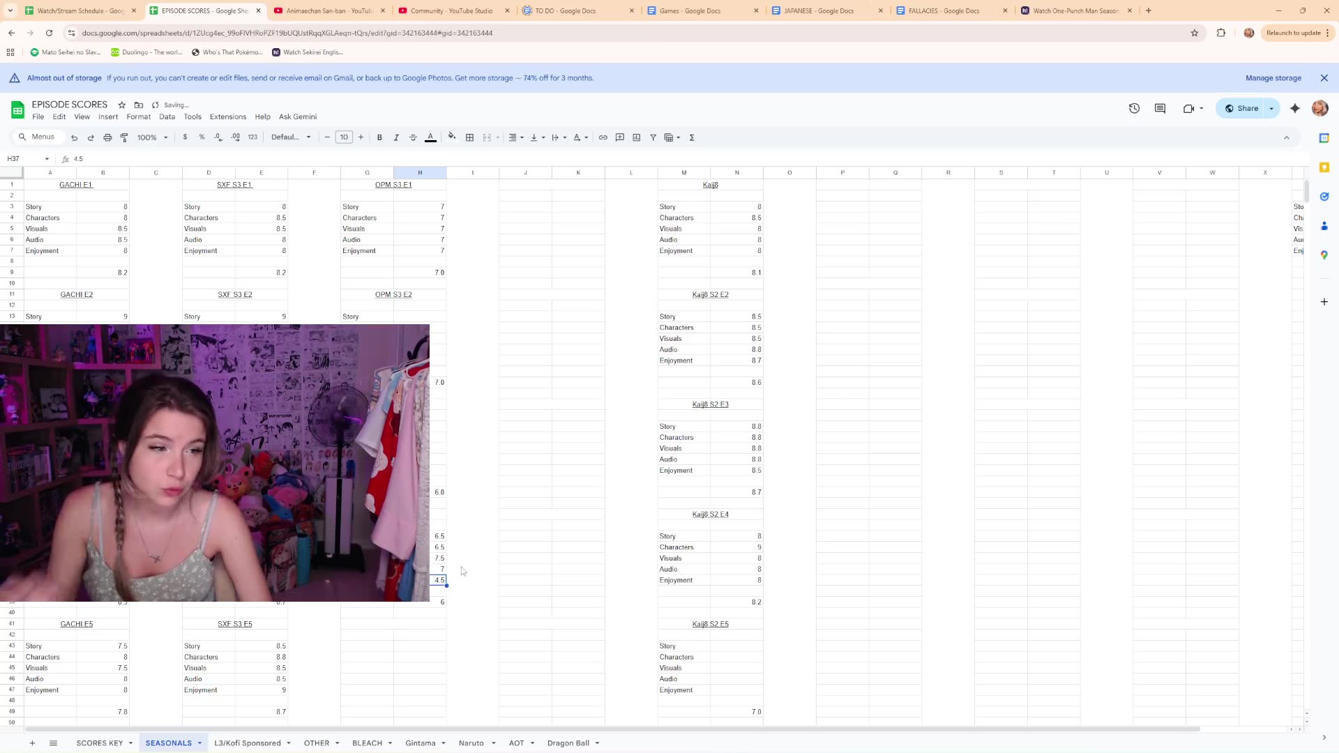The width and height of the screenshot is (1339, 753).
Task: Open the zoom 100% dropdown
Action: (x=152, y=137)
